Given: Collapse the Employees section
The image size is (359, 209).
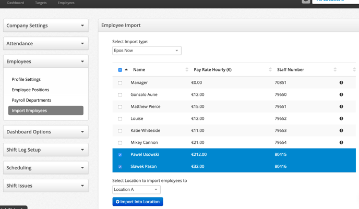Looking at the screenshot, I should 46,62.
